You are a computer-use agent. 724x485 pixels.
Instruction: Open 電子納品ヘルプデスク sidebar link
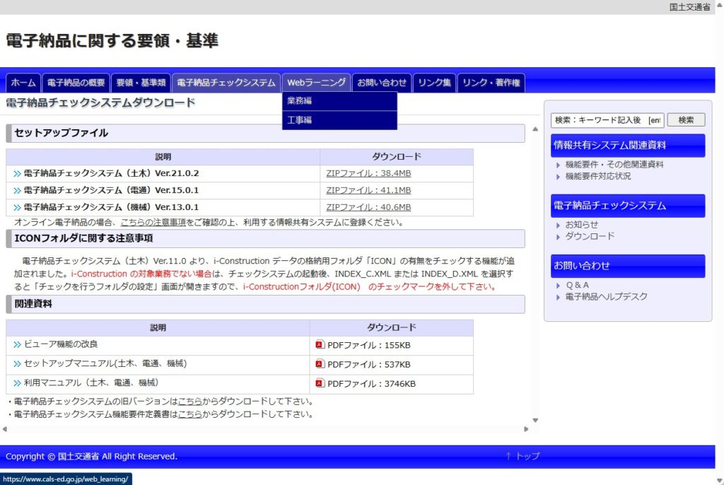click(606, 296)
